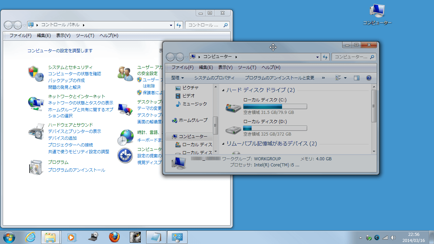
Task: Click network signal tray icon
Action: (x=385, y=238)
